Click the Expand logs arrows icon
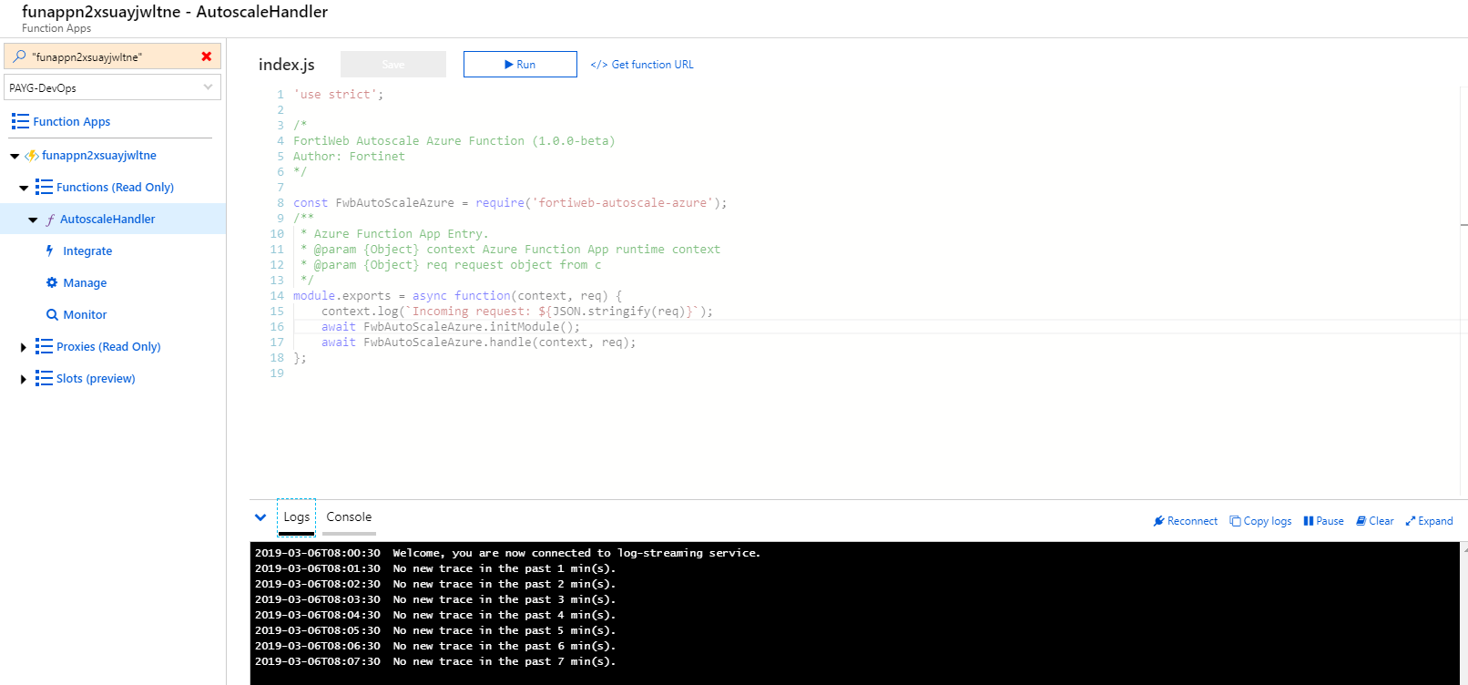The image size is (1468, 685). [x=1410, y=521]
